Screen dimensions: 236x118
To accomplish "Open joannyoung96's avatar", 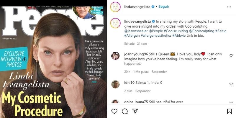I will click(115, 56).
